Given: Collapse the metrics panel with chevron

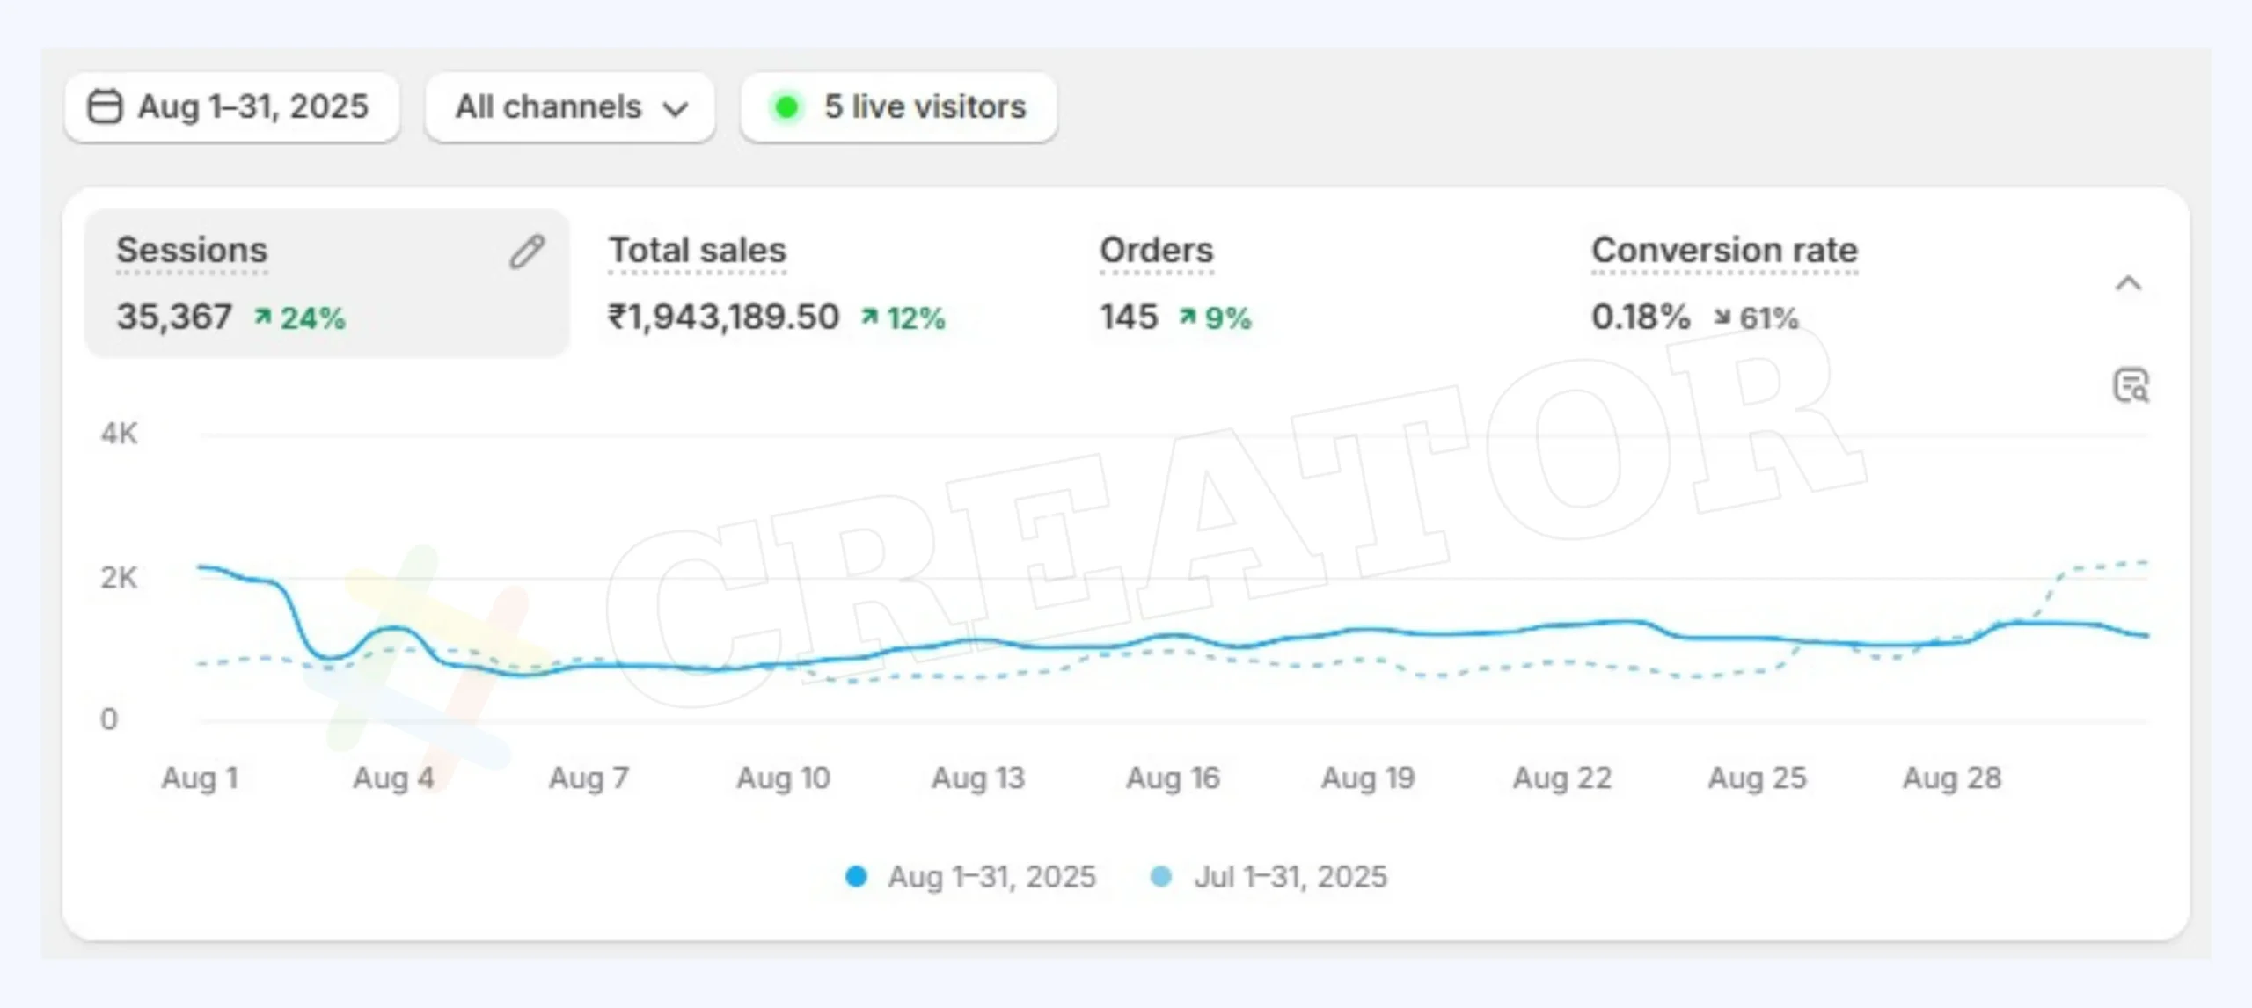Looking at the screenshot, I should tap(2128, 283).
